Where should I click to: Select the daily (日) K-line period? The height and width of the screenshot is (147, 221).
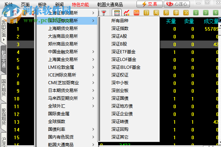pyautogui.click(x=146, y=13)
